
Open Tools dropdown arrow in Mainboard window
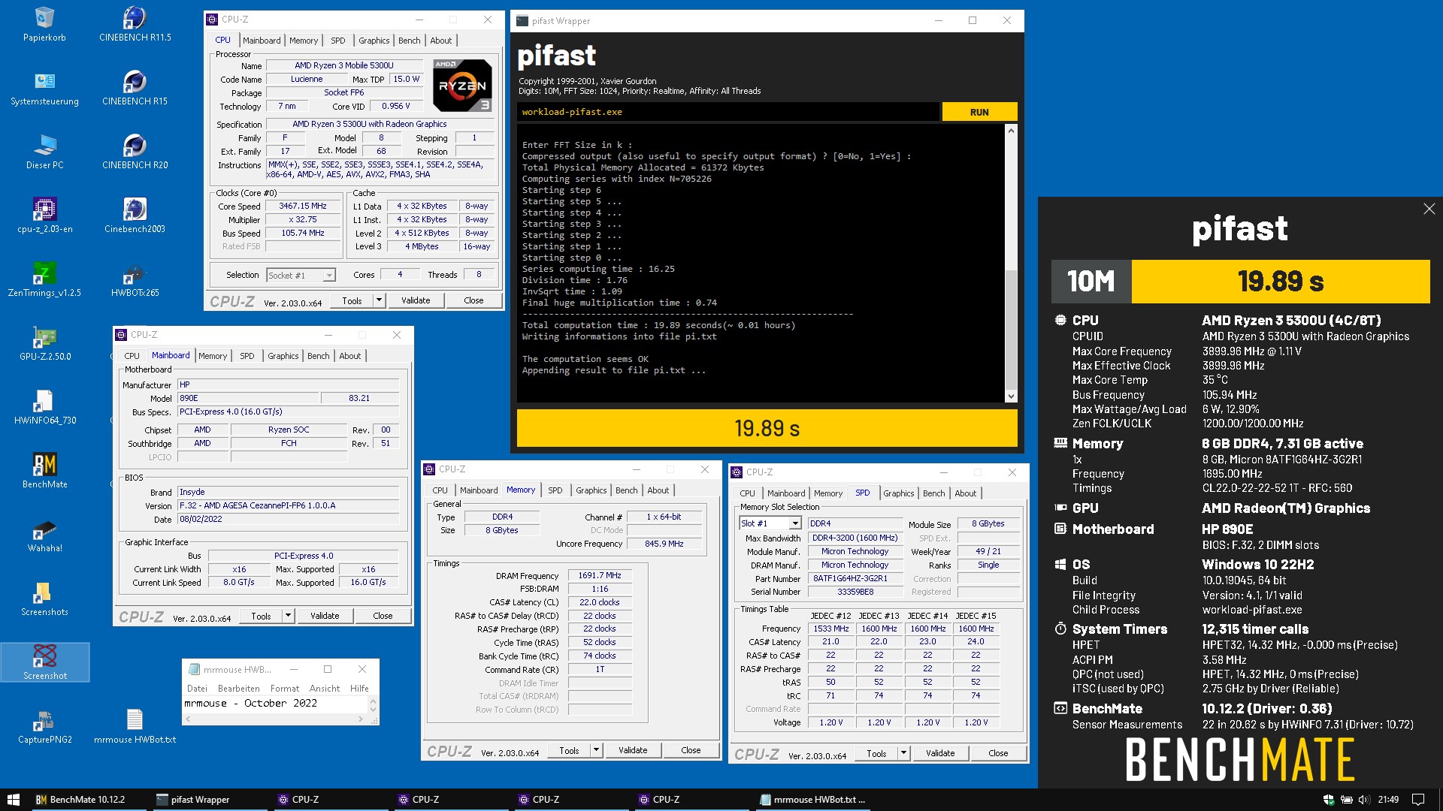point(288,616)
